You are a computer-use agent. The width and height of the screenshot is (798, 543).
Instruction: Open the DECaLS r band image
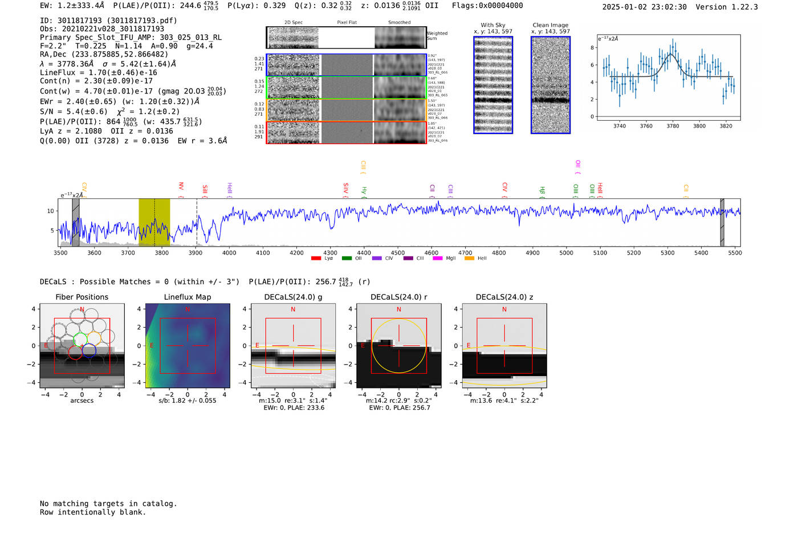pos(399,346)
